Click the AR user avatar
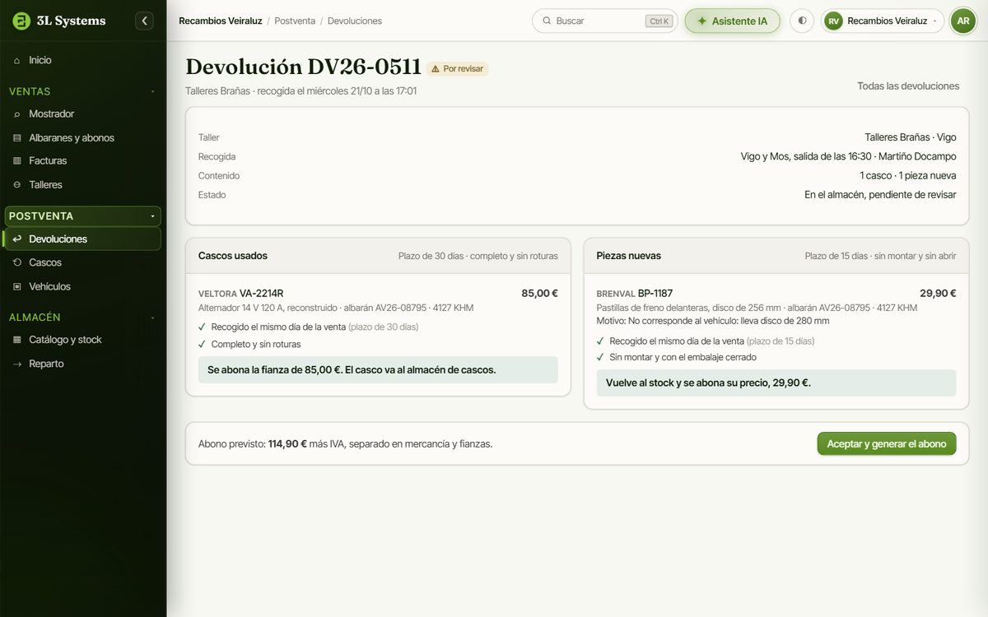988x617 pixels. (963, 21)
